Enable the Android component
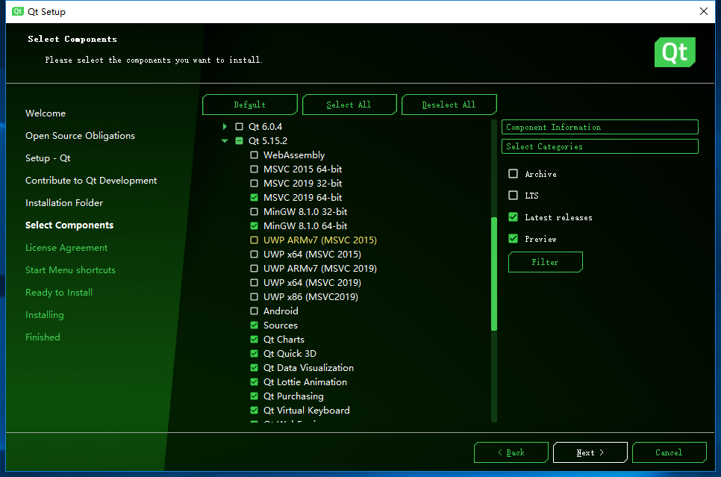The height and width of the screenshot is (477, 721). pos(254,311)
